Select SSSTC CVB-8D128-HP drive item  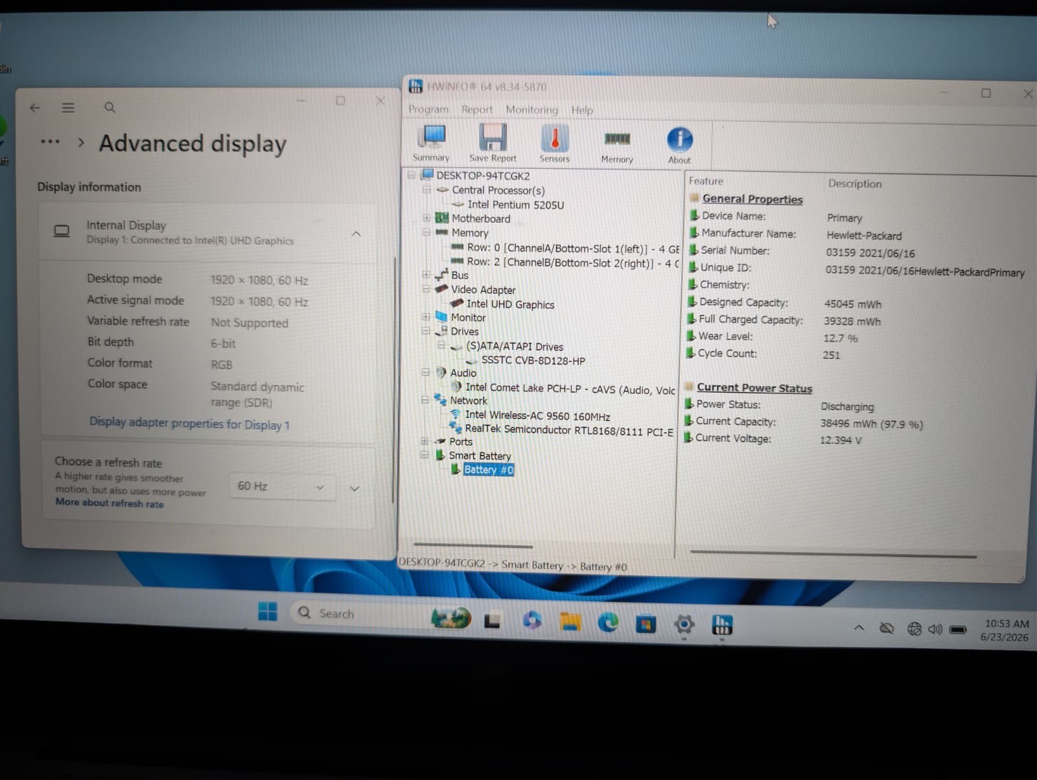click(x=533, y=360)
